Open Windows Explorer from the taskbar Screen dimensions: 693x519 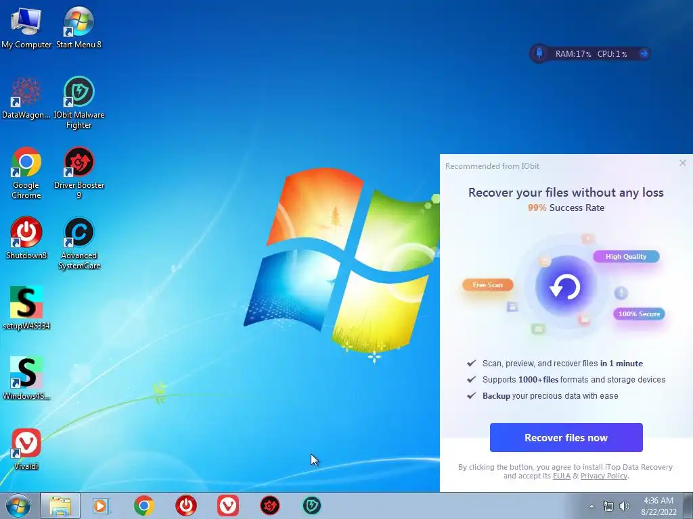[x=60, y=505]
